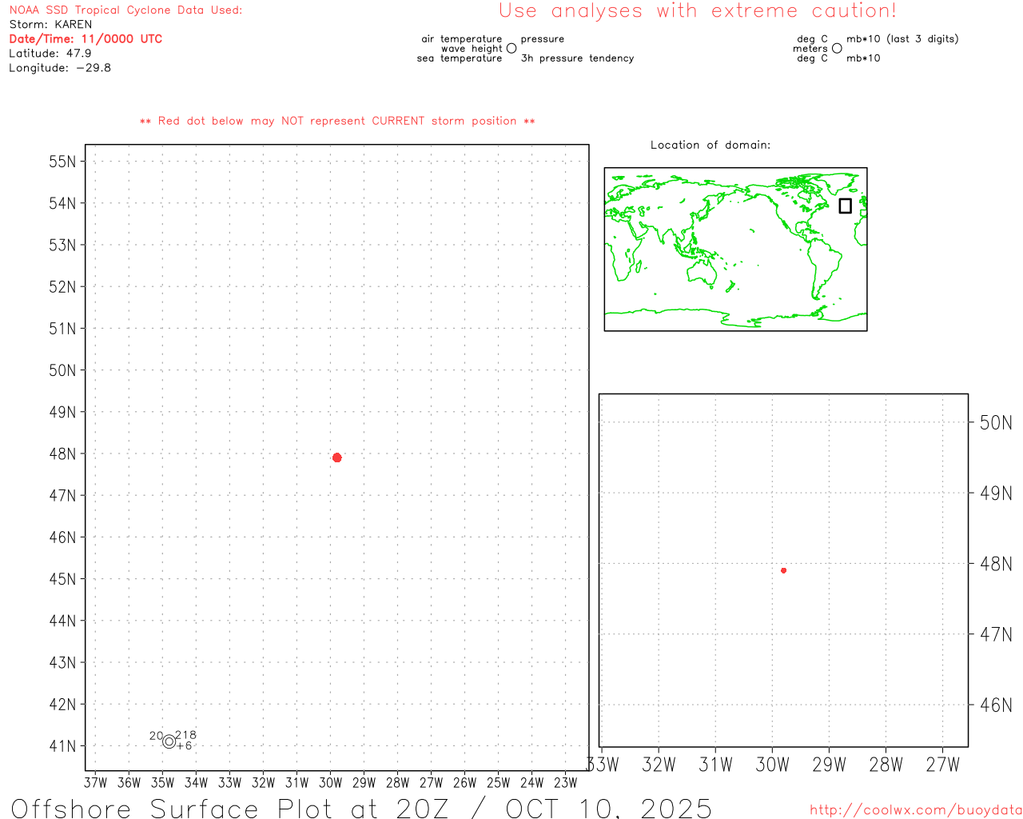Click the '35W' longitude label

[163, 782]
